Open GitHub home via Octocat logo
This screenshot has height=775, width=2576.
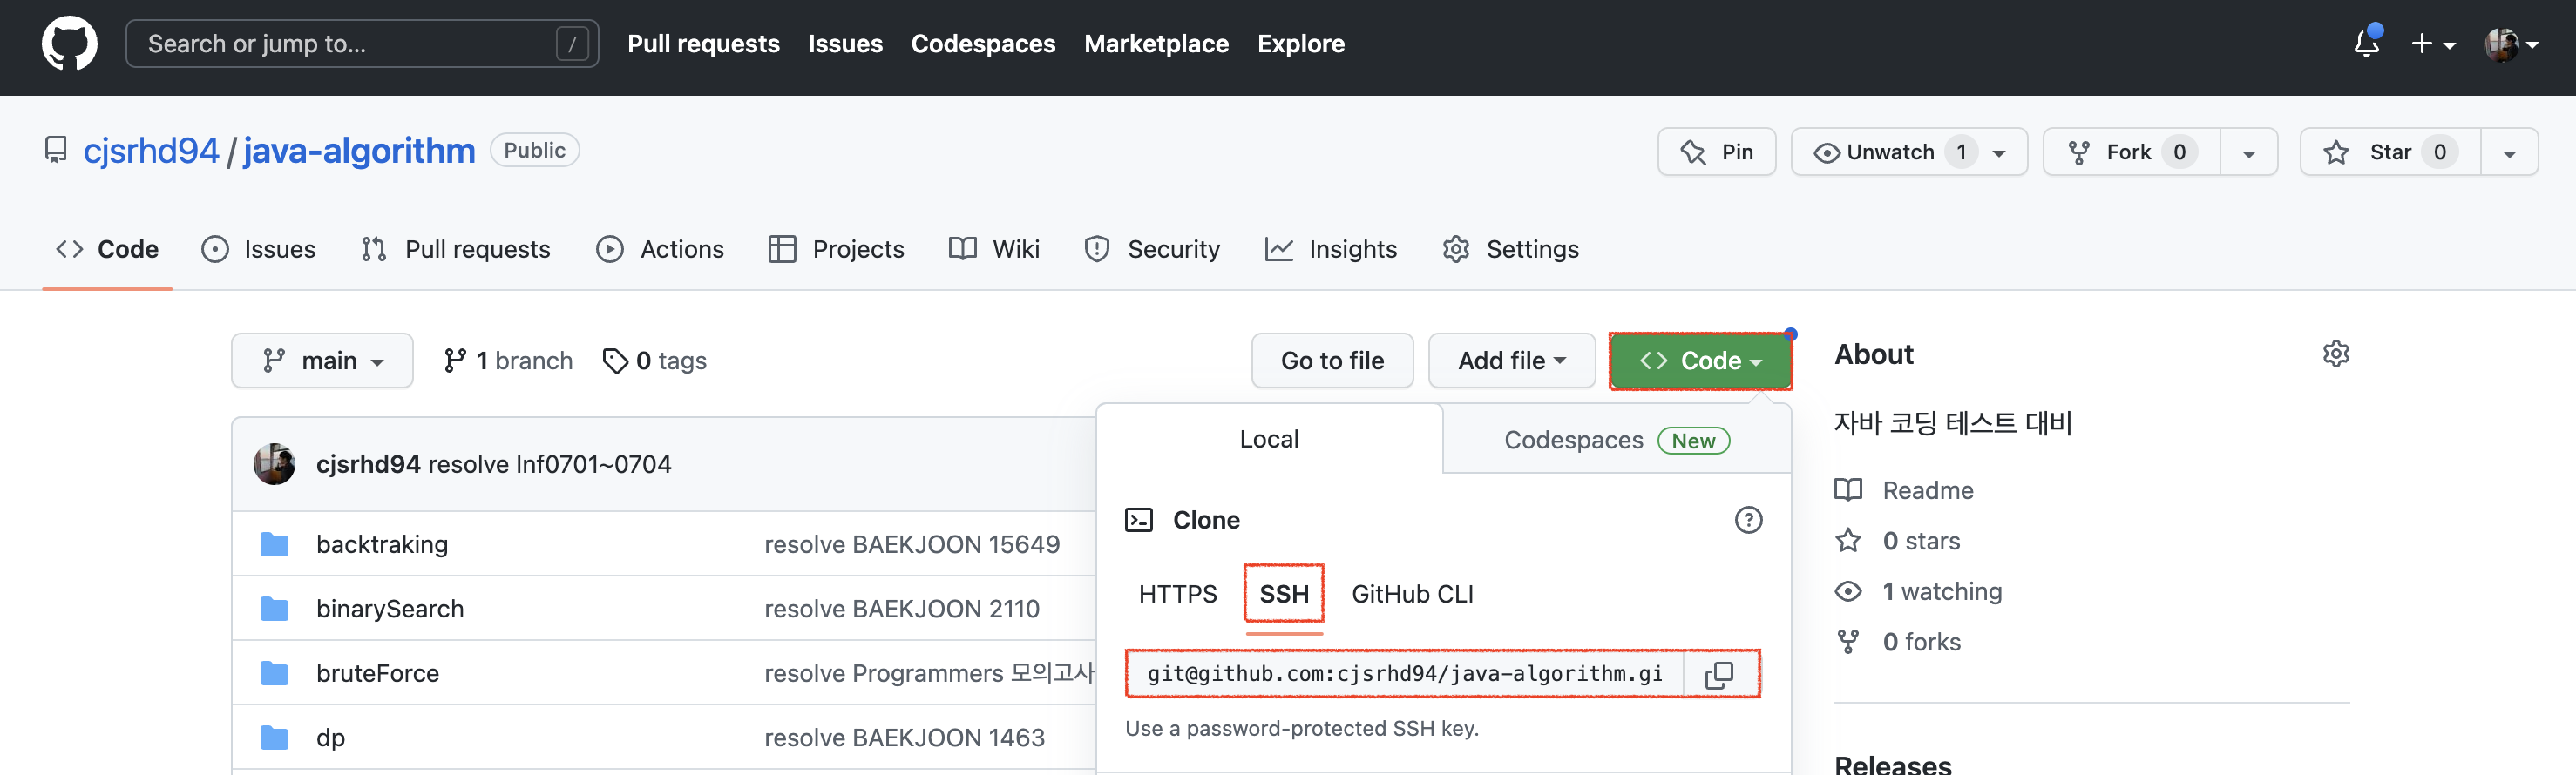coord(69,43)
